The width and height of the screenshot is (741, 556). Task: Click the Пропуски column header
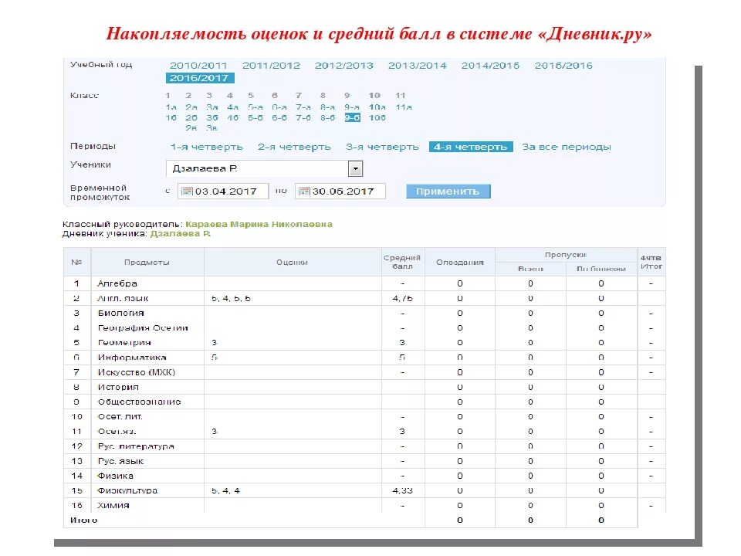pyautogui.click(x=566, y=255)
